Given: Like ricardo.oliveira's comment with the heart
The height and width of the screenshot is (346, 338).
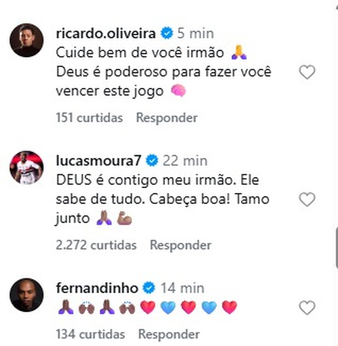Looking at the screenshot, I should [307, 72].
